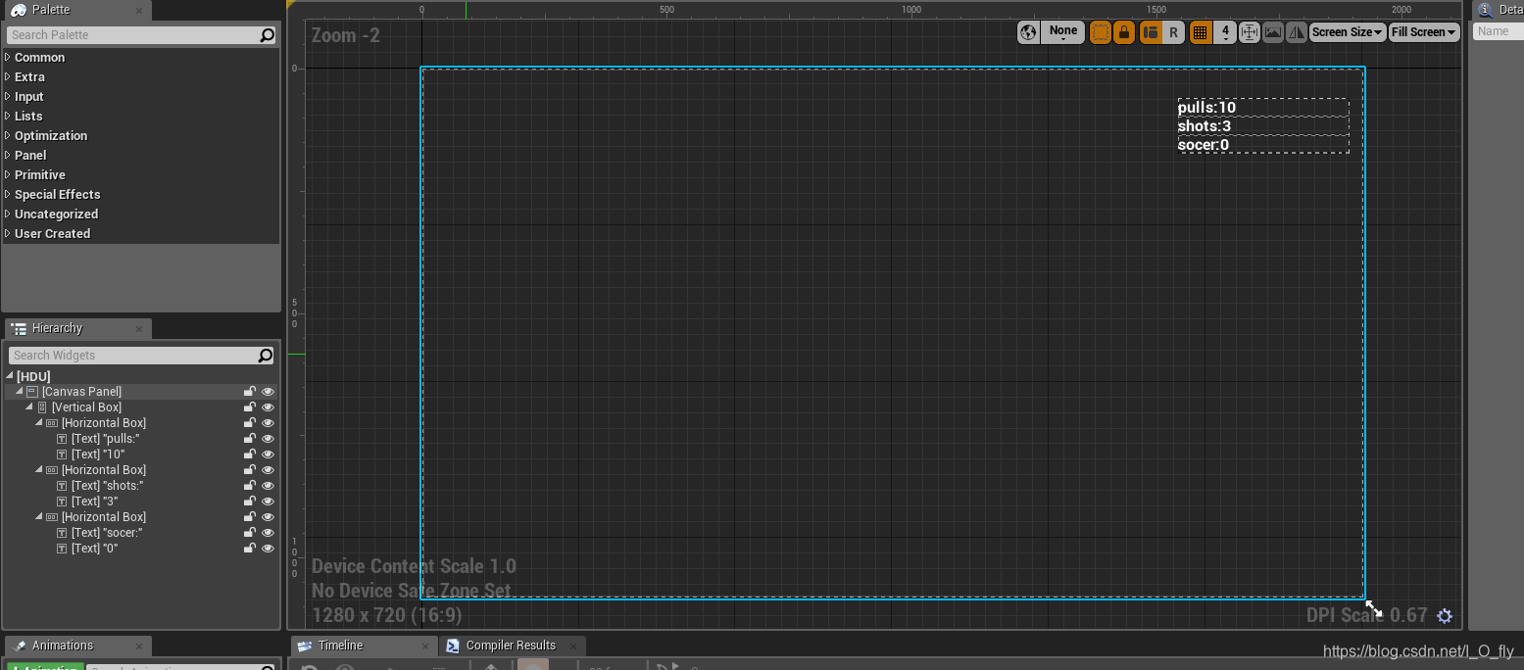The image size is (1524, 670).
Task: Select the [HDU] root in hierarchy
Action: pos(140,376)
